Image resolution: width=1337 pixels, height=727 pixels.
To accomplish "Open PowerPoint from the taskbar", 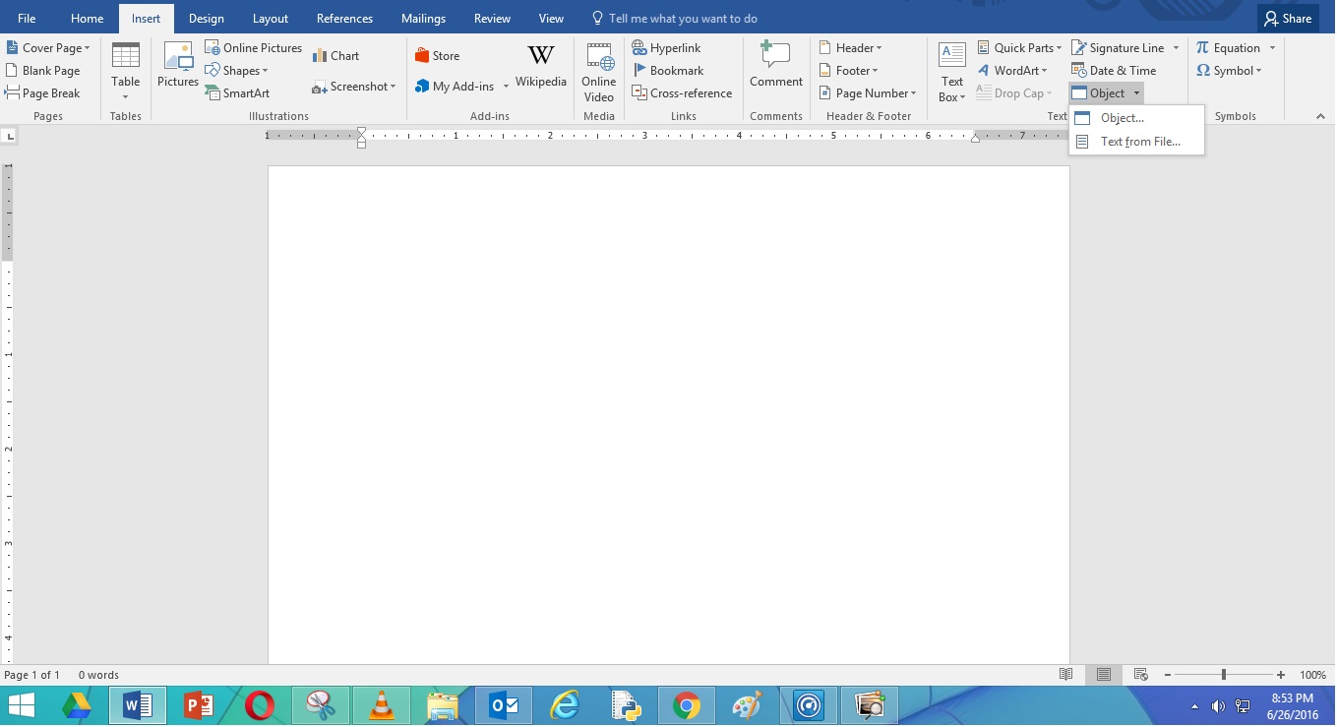I will (199, 705).
